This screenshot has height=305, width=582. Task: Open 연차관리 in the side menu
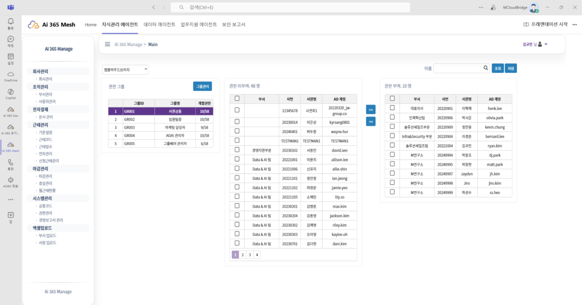click(45, 153)
